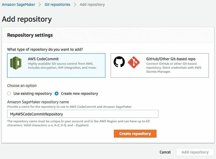
Task: Click the AWS CodeCommit title text
Action: coord(43,59)
